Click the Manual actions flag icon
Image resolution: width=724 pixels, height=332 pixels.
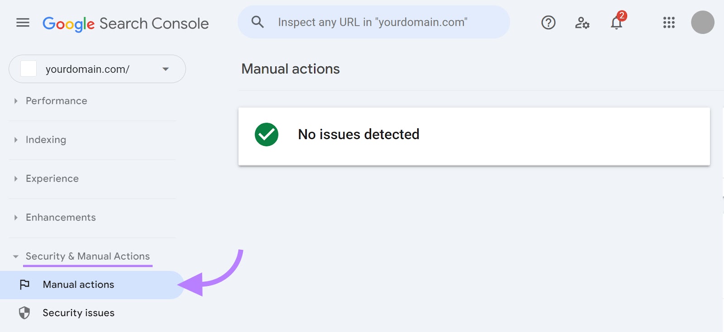tap(25, 285)
